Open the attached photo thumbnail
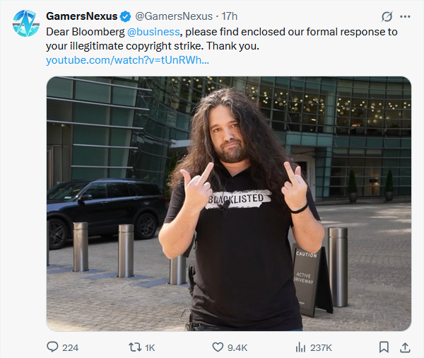 click(229, 204)
